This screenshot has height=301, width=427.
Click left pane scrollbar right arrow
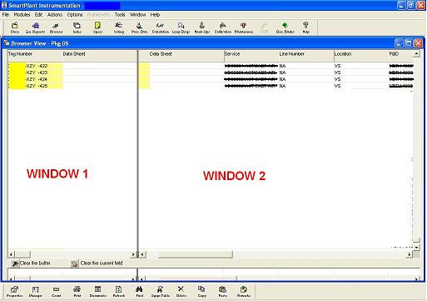point(133,254)
